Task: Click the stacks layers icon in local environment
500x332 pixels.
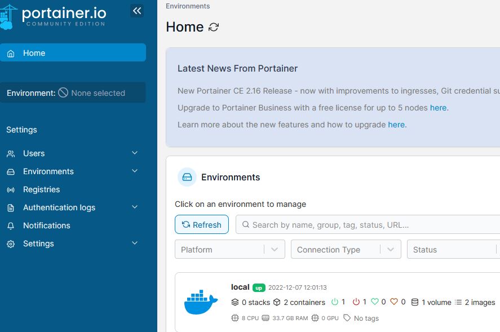Action: click(235, 302)
